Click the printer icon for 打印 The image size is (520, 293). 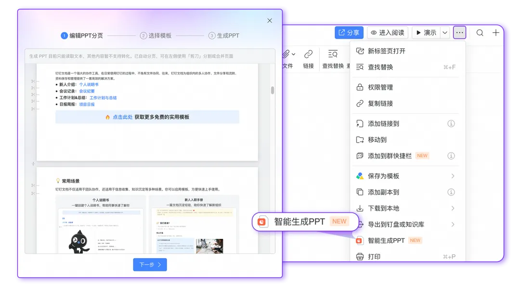tap(360, 256)
